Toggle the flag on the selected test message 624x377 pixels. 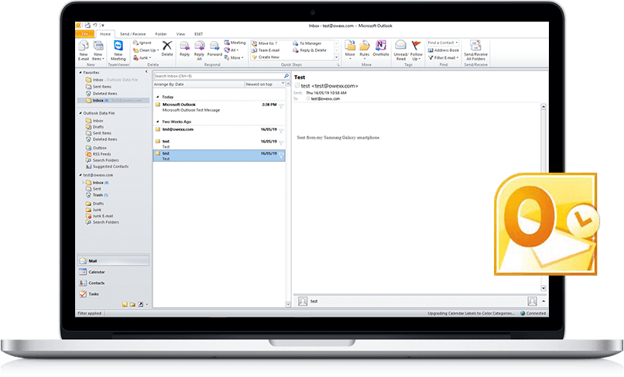281,156
